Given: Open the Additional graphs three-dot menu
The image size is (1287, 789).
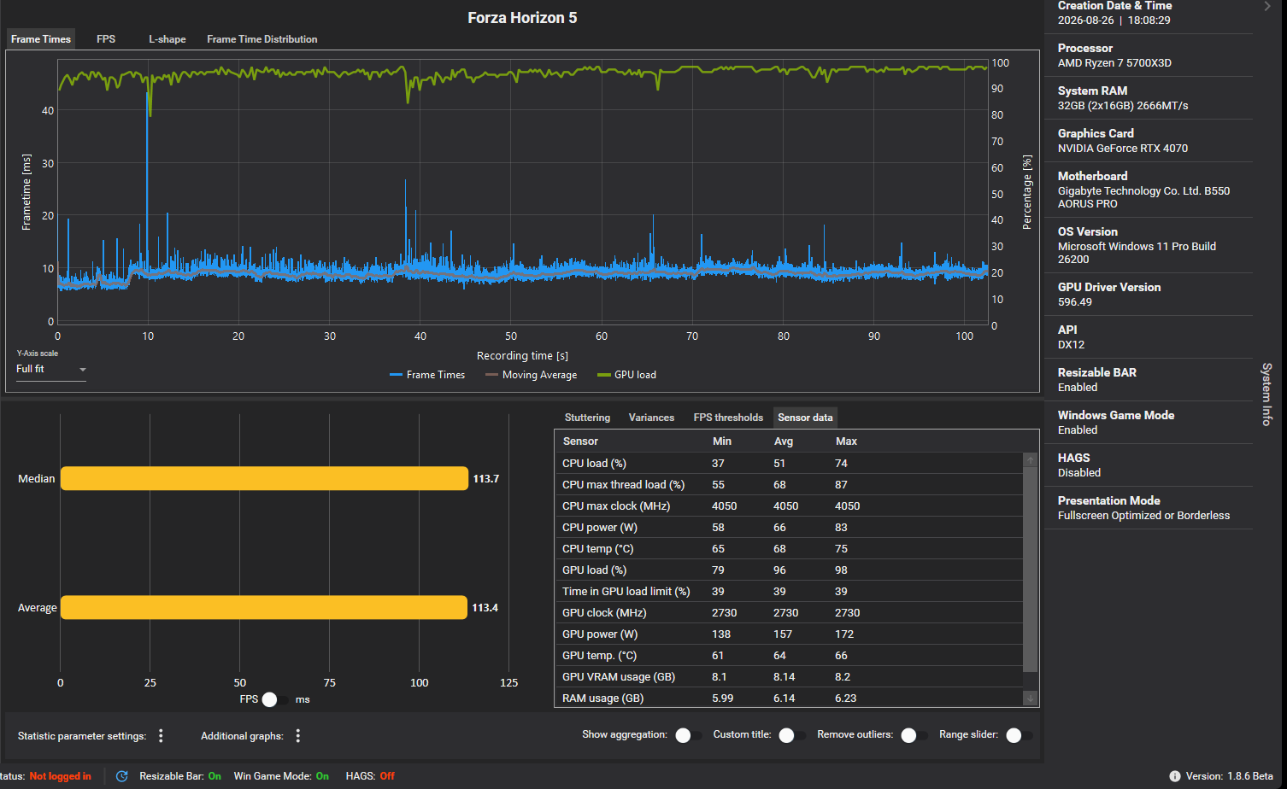Looking at the screenshot, I should click(x=297, y=736).
